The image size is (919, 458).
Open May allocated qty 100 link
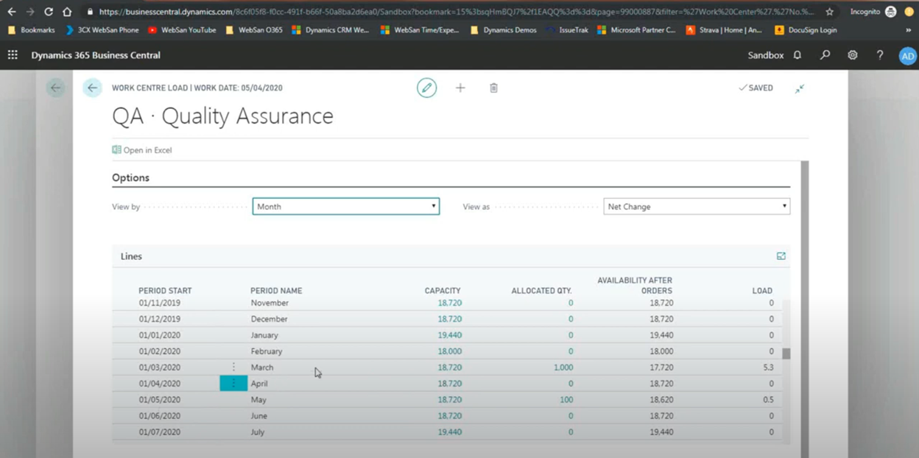click(566, 400)
